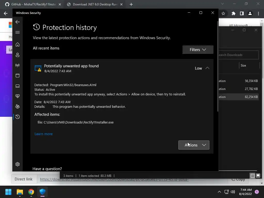Open Device performance & health icon
This screenshot has width=264, height=198.
pyautogui.click(x=18, y=96)
